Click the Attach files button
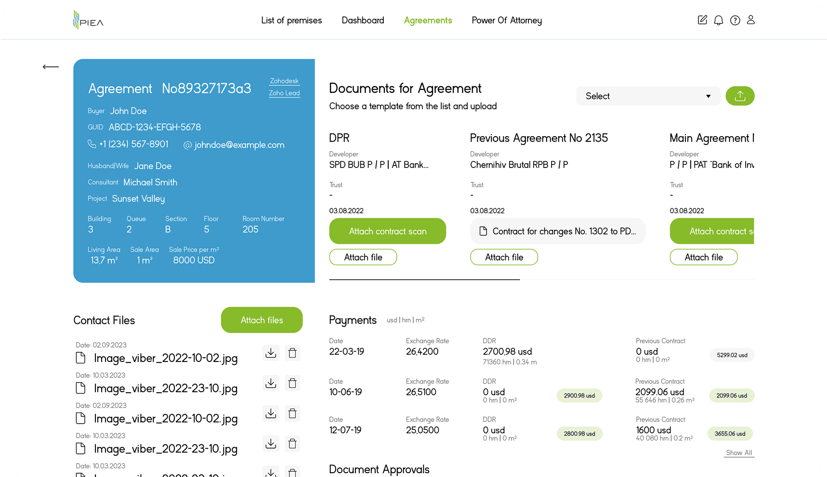This screenshot has height=477, width=827. tap(262, 320)
